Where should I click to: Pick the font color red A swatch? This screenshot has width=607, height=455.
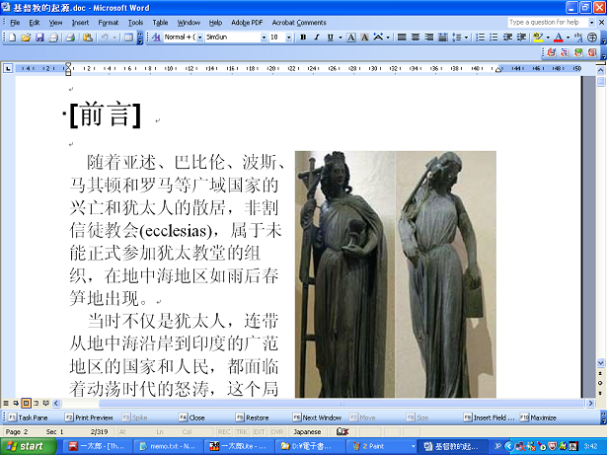pos(558,38)
